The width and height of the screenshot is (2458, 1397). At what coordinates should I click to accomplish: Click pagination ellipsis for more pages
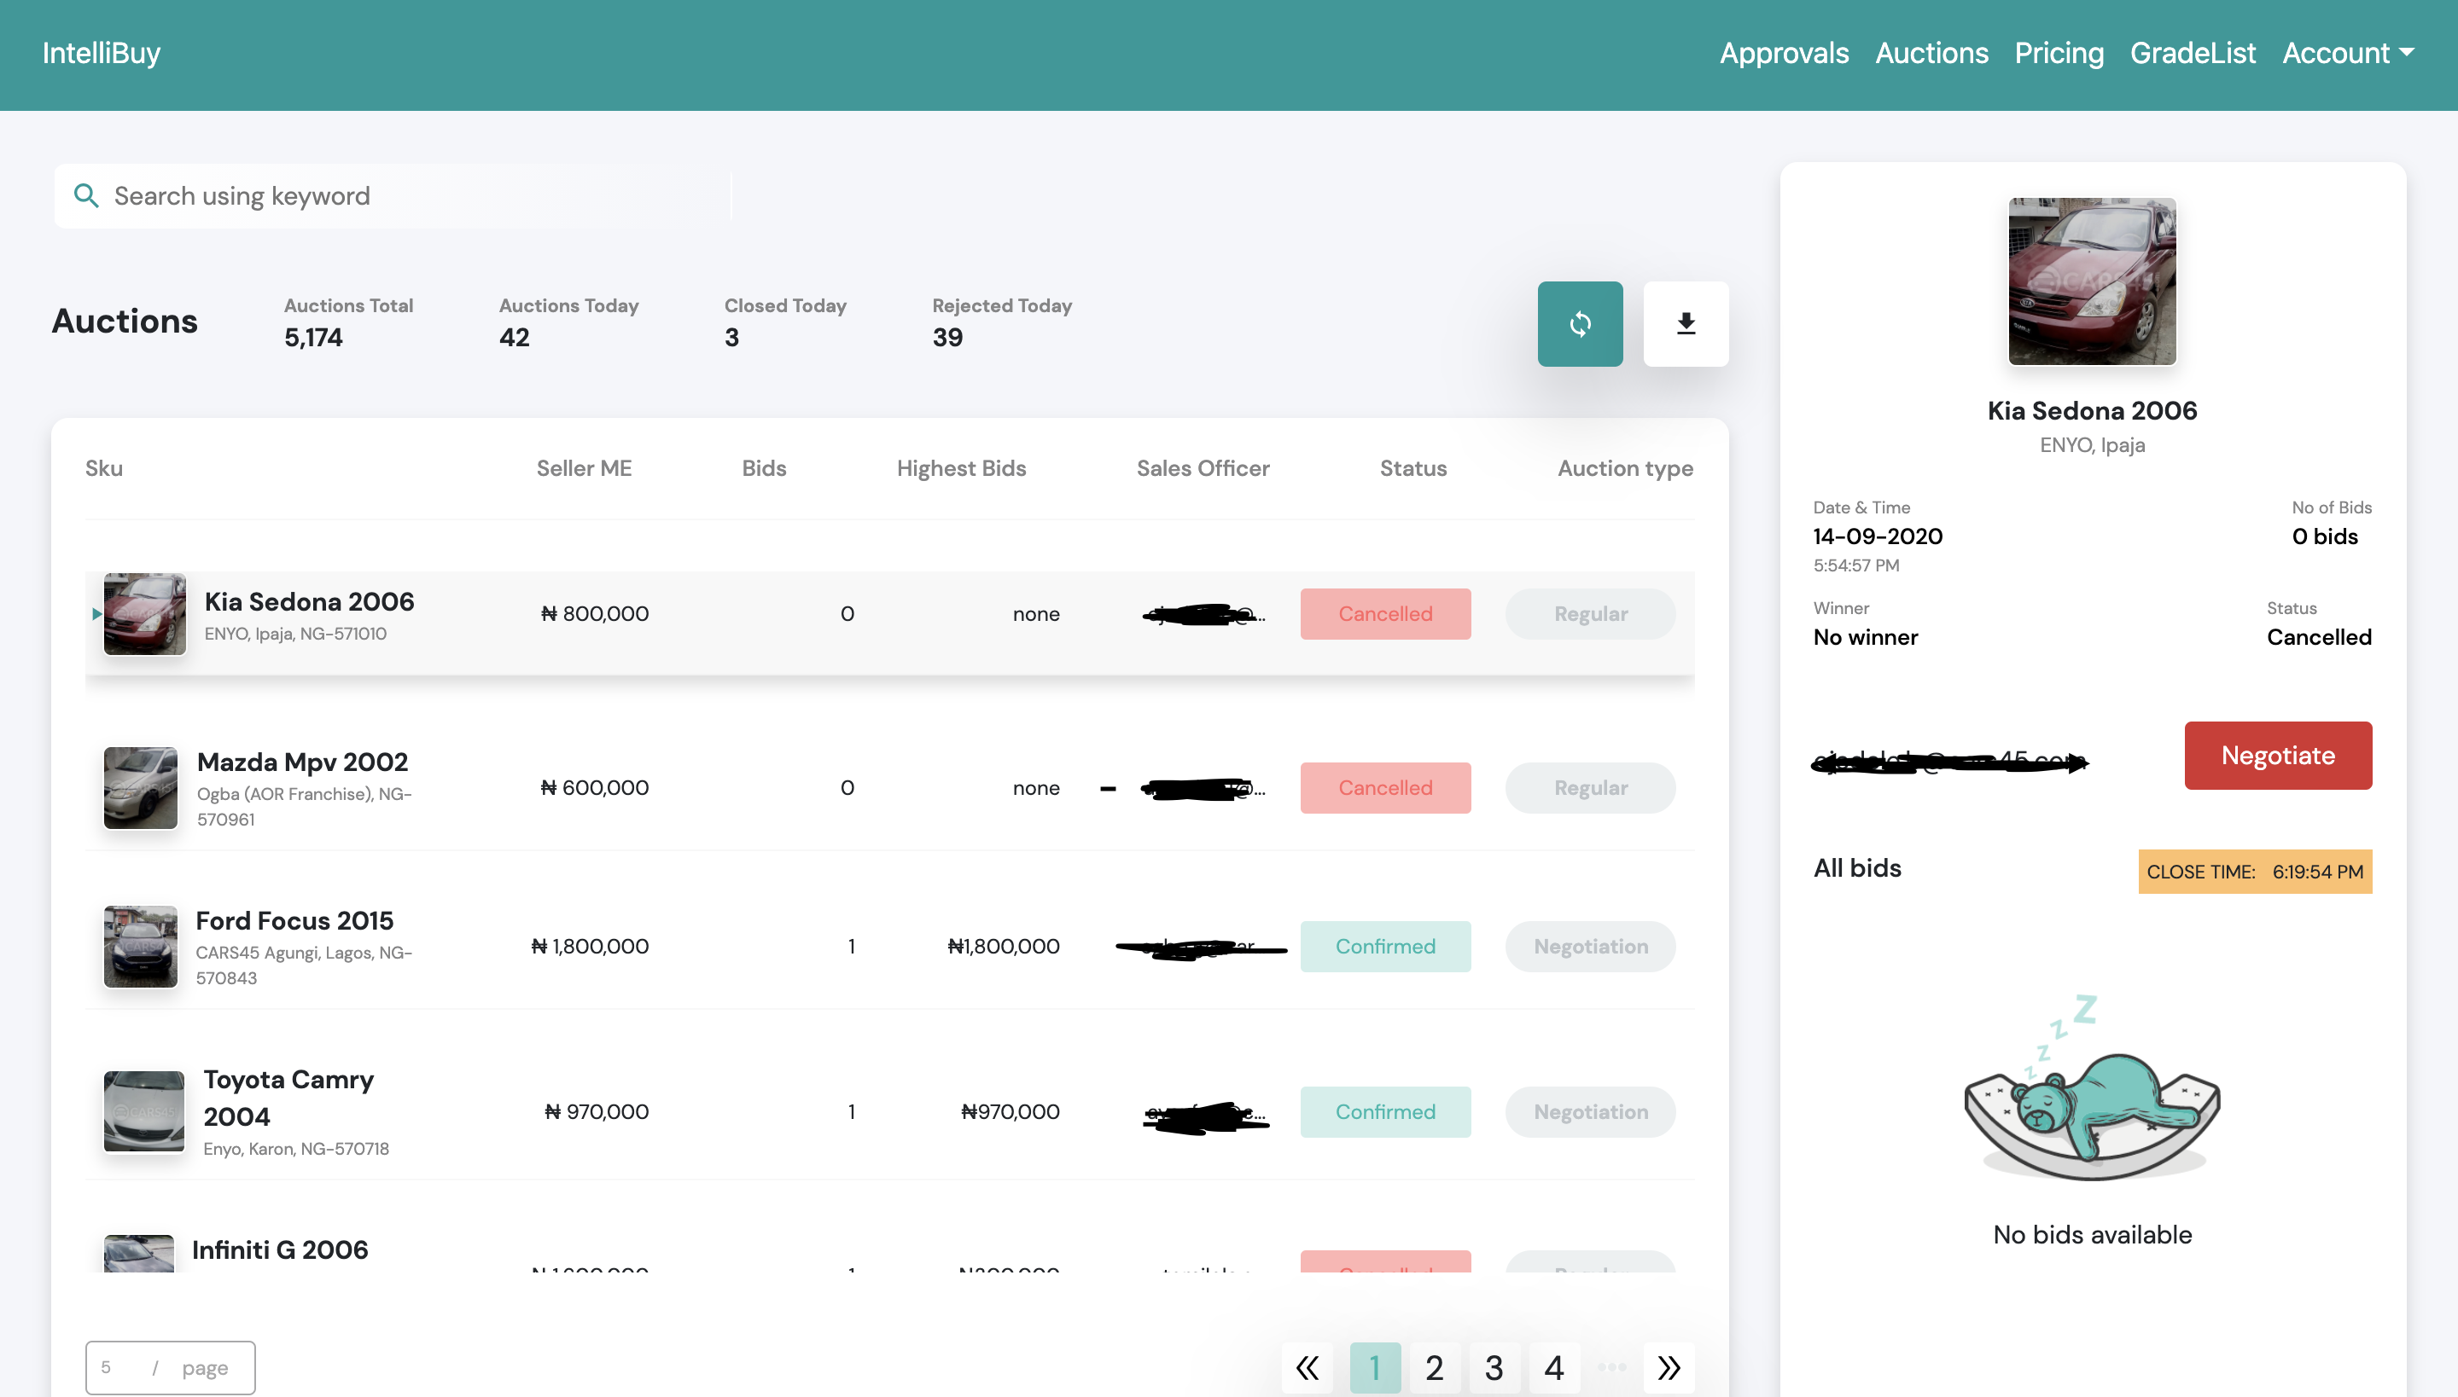click(x=1611, y=1366)
